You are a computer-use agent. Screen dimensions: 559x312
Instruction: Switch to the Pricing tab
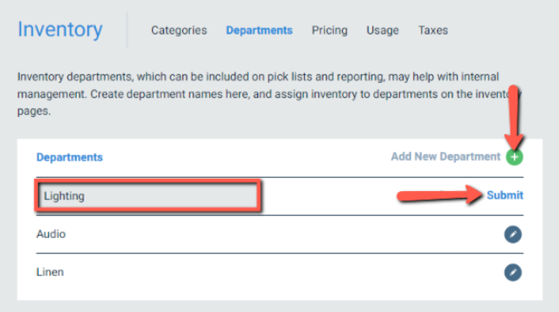pyautogui.click(x=329, y=30)
